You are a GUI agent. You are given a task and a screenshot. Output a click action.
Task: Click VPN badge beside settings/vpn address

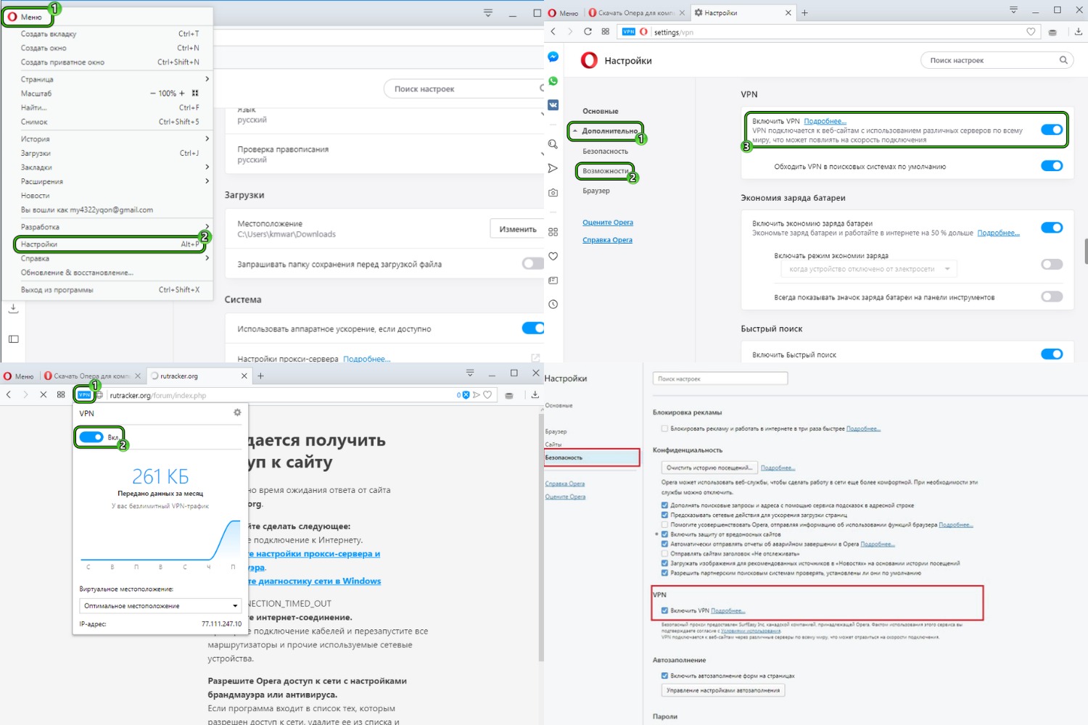coord(628,32)
